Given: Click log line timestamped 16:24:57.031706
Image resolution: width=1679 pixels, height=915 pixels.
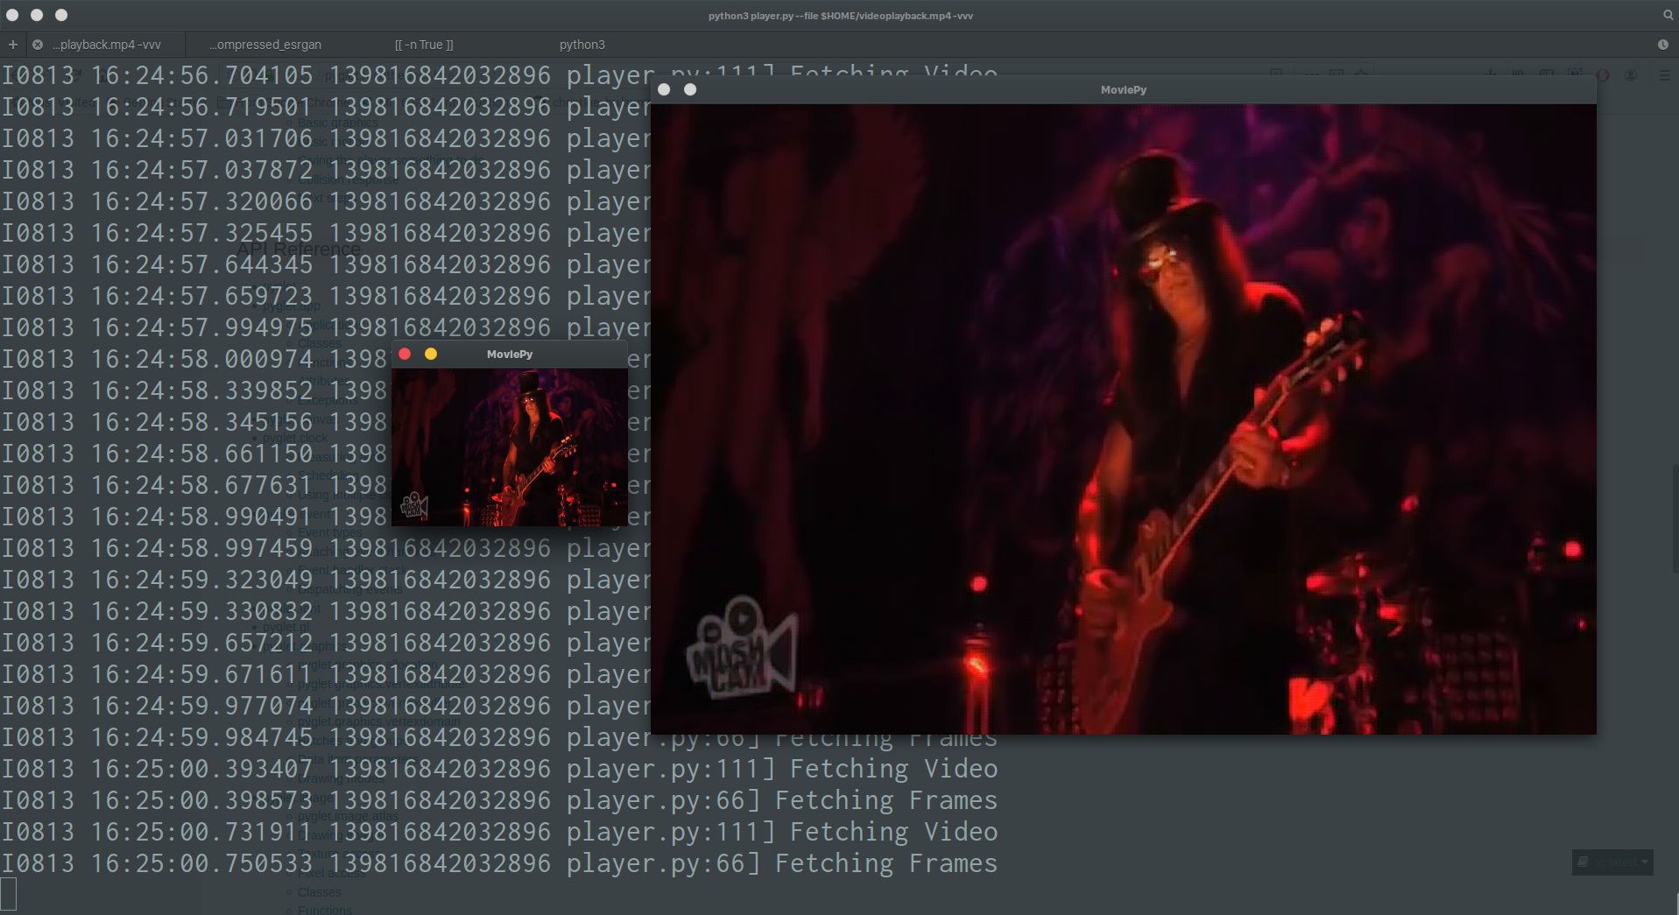Looking at the screenshot, I should coord(325,138).
